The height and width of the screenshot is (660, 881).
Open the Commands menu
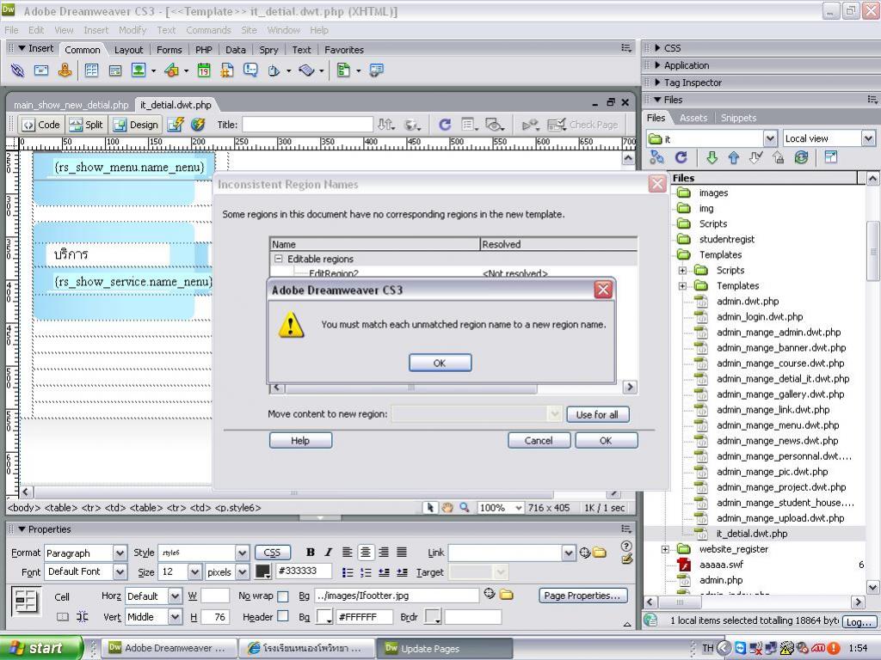pyautogui.click(x=208, y=30)
